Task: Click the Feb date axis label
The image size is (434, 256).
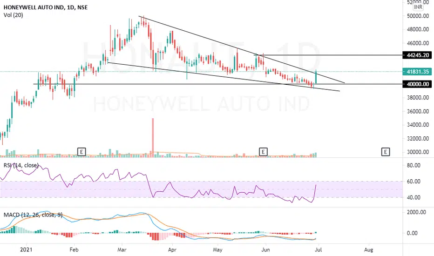Action: coord(74,249)
